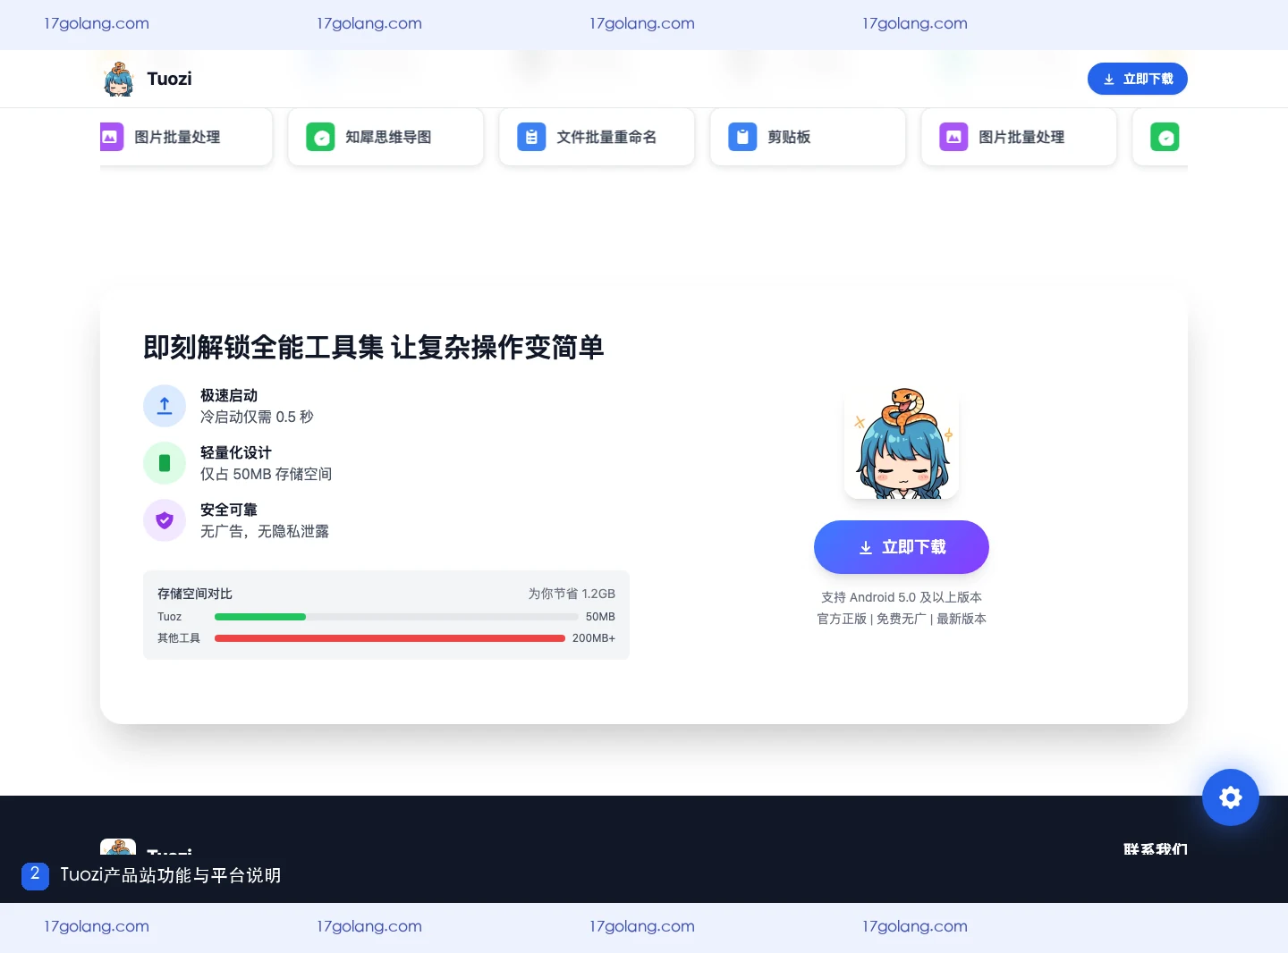The image size is (1288, 953).
Task: Open the floating blue settings gear
Action: (x=1231, y=797)
